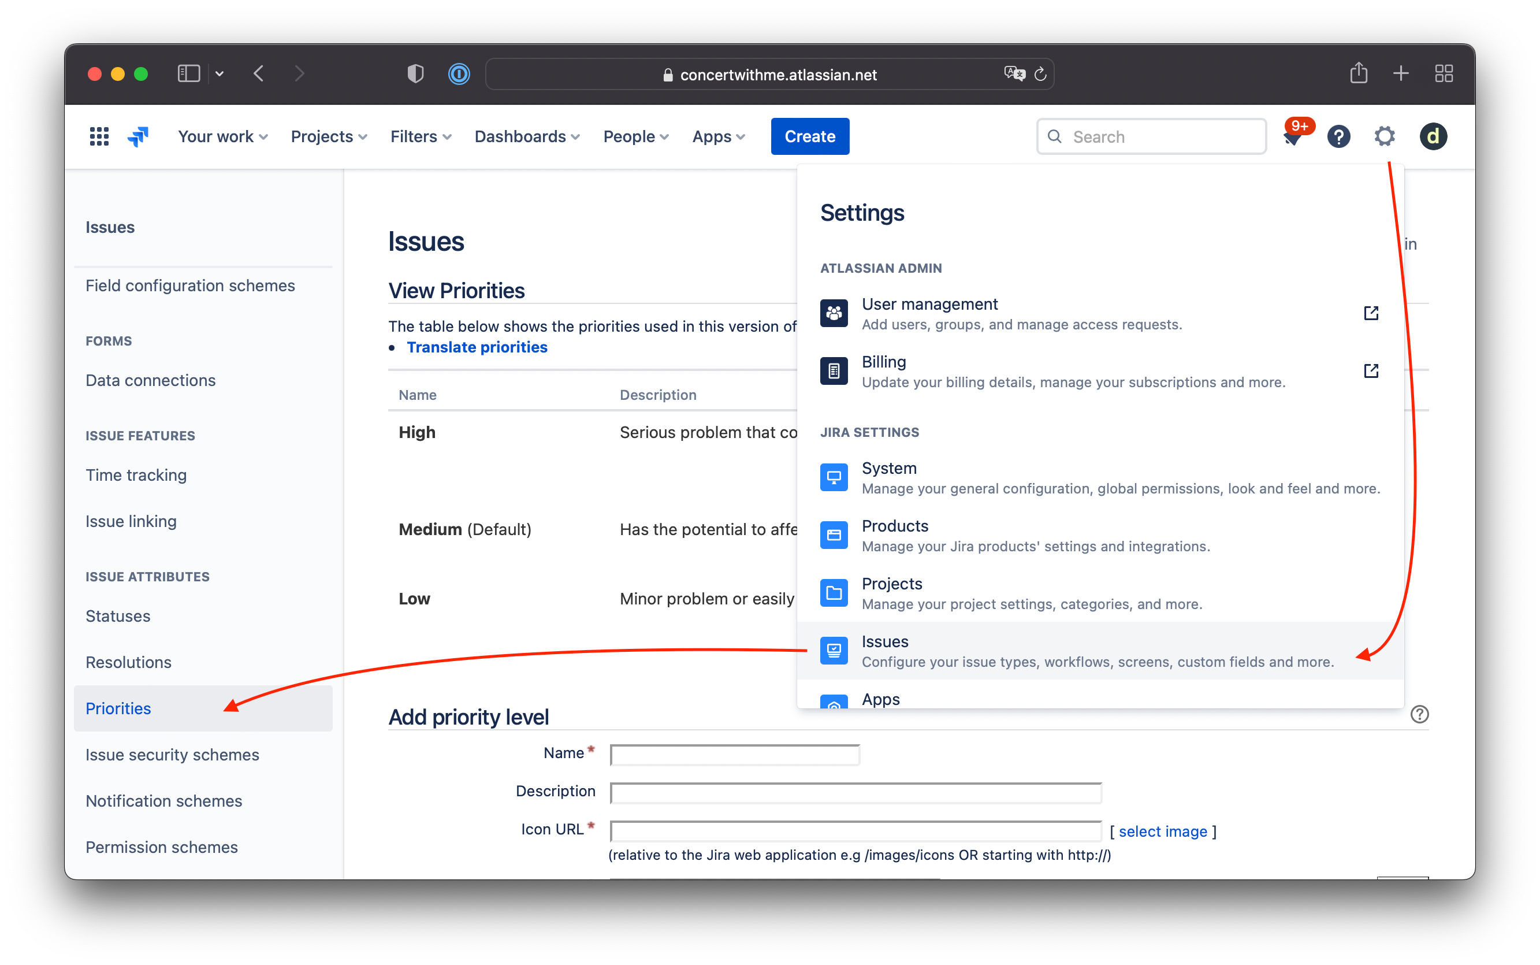Click the System icon under Jira Settings

[x=834, y=477]
